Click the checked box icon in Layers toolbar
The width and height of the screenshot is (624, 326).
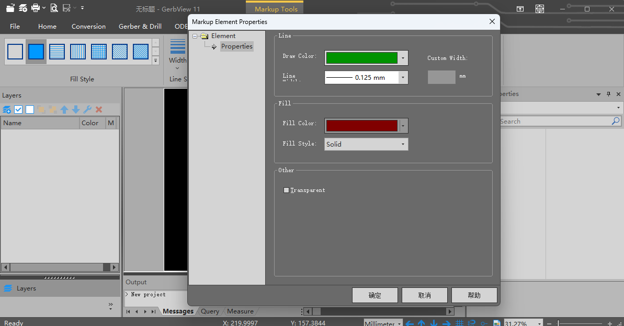18,110
